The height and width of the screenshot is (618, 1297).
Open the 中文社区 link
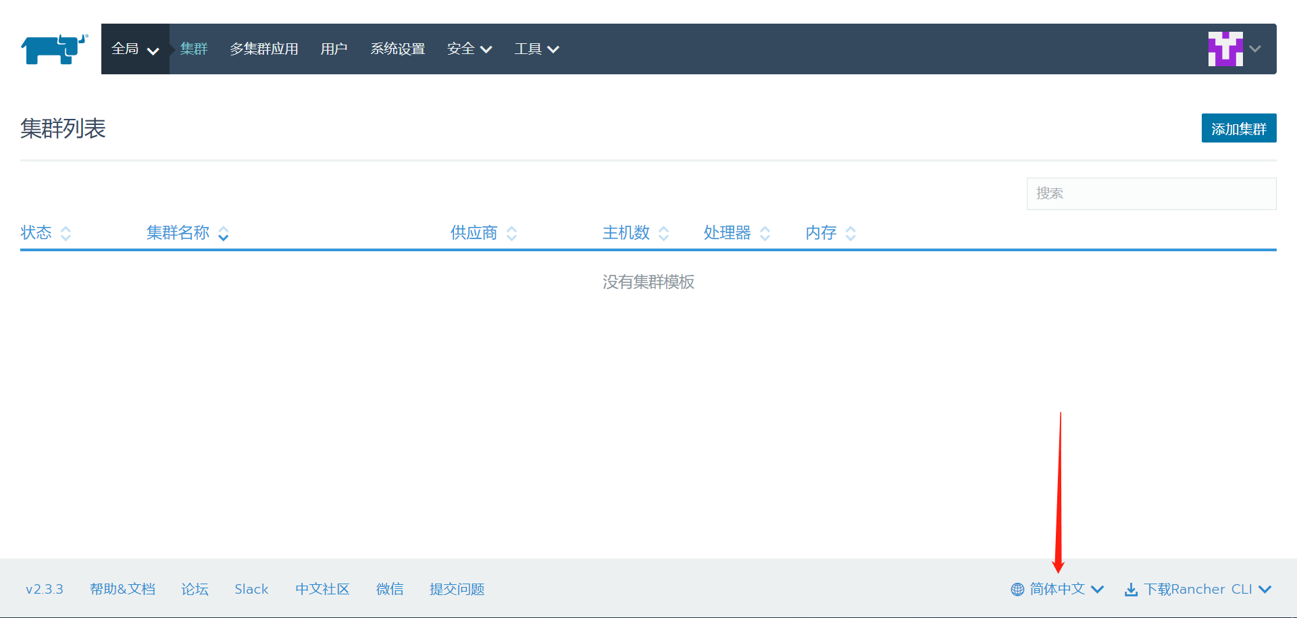(x=322, y=589)
